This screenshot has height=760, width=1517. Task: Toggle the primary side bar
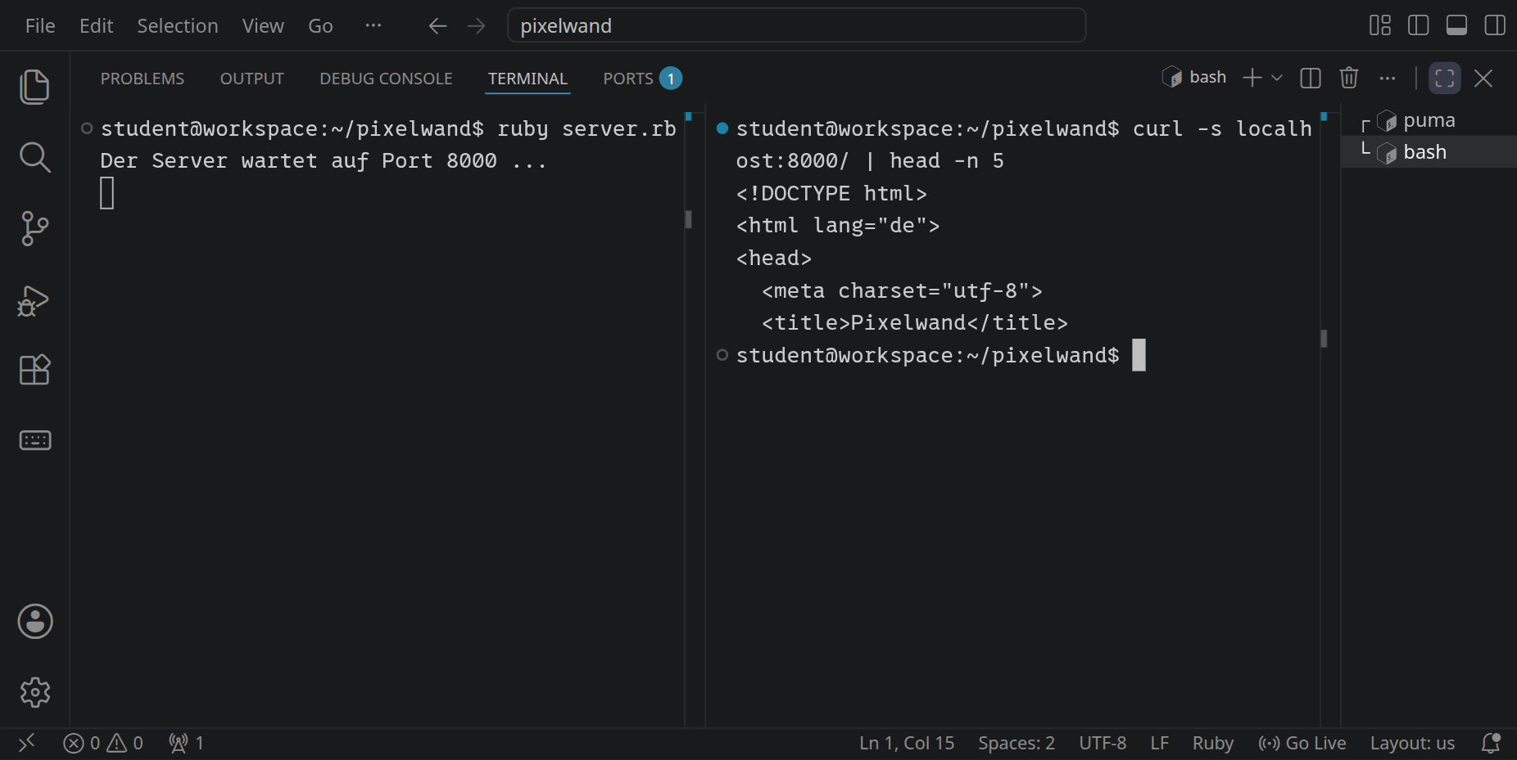point(1418,25)
